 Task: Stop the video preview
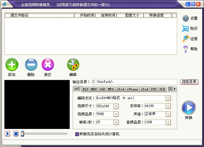(16, 134)
